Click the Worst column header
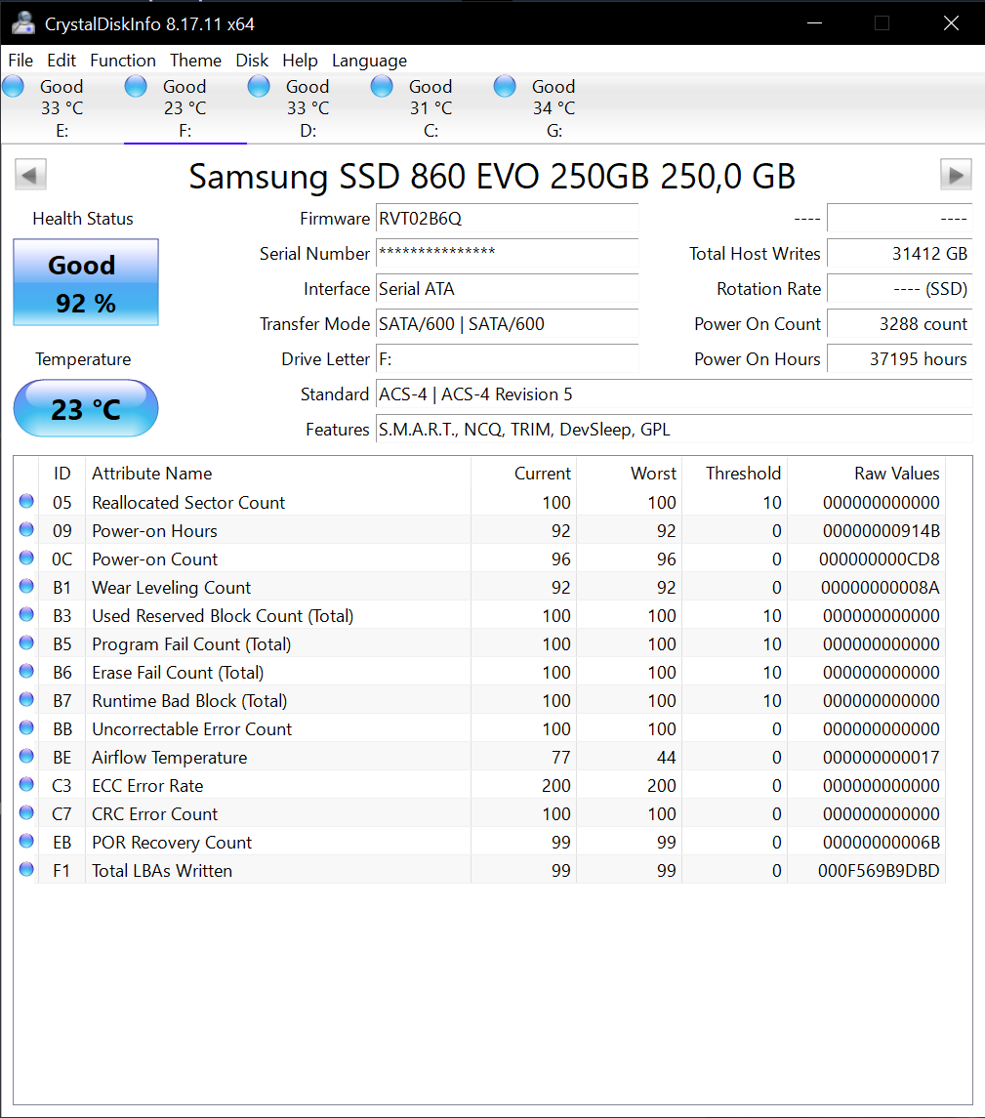The image size is (985, 1118). tap(629, 474)
